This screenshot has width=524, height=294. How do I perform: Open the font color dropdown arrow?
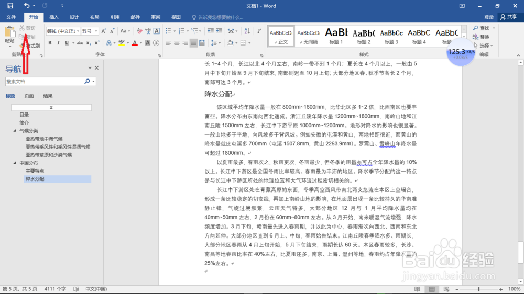140,43
